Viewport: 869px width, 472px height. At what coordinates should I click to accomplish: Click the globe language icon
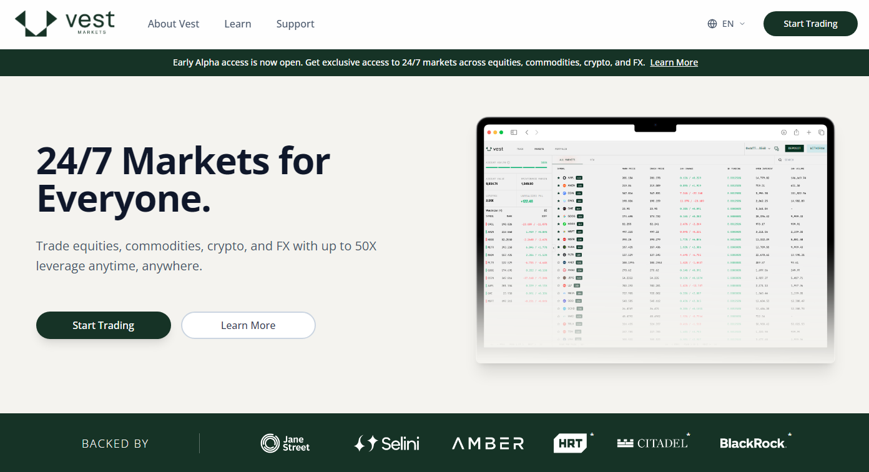(x=712, y=24)
